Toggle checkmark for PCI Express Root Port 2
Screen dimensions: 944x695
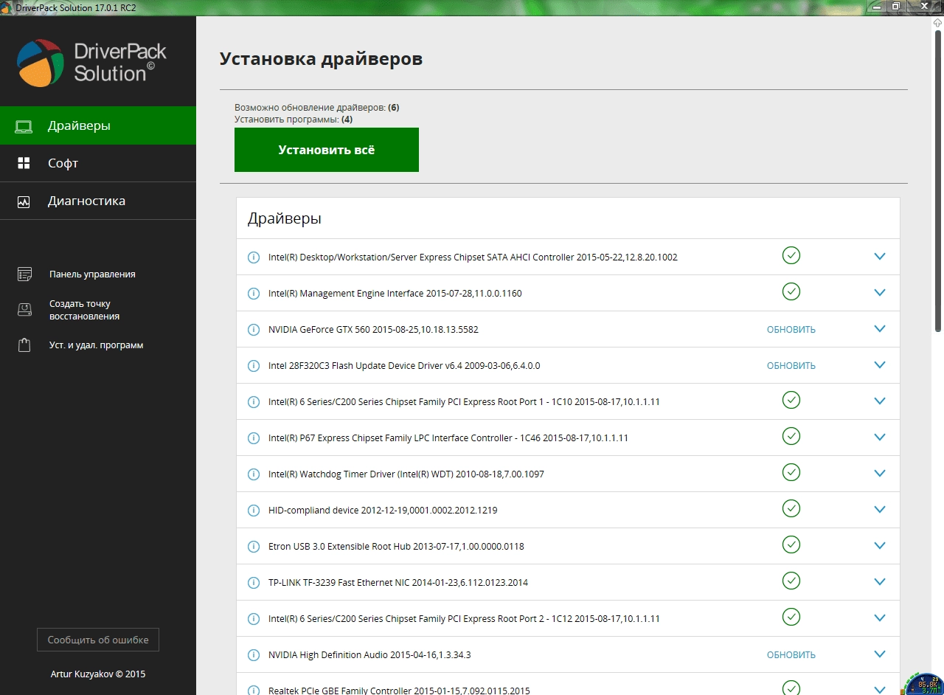click(791, 617)
